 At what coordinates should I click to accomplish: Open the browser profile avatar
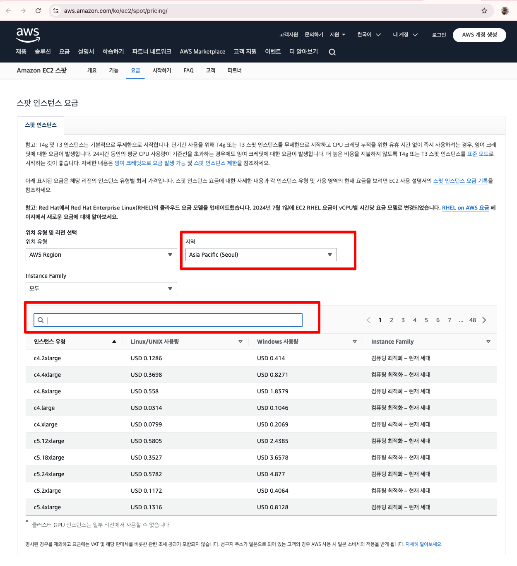click(505, 11)
